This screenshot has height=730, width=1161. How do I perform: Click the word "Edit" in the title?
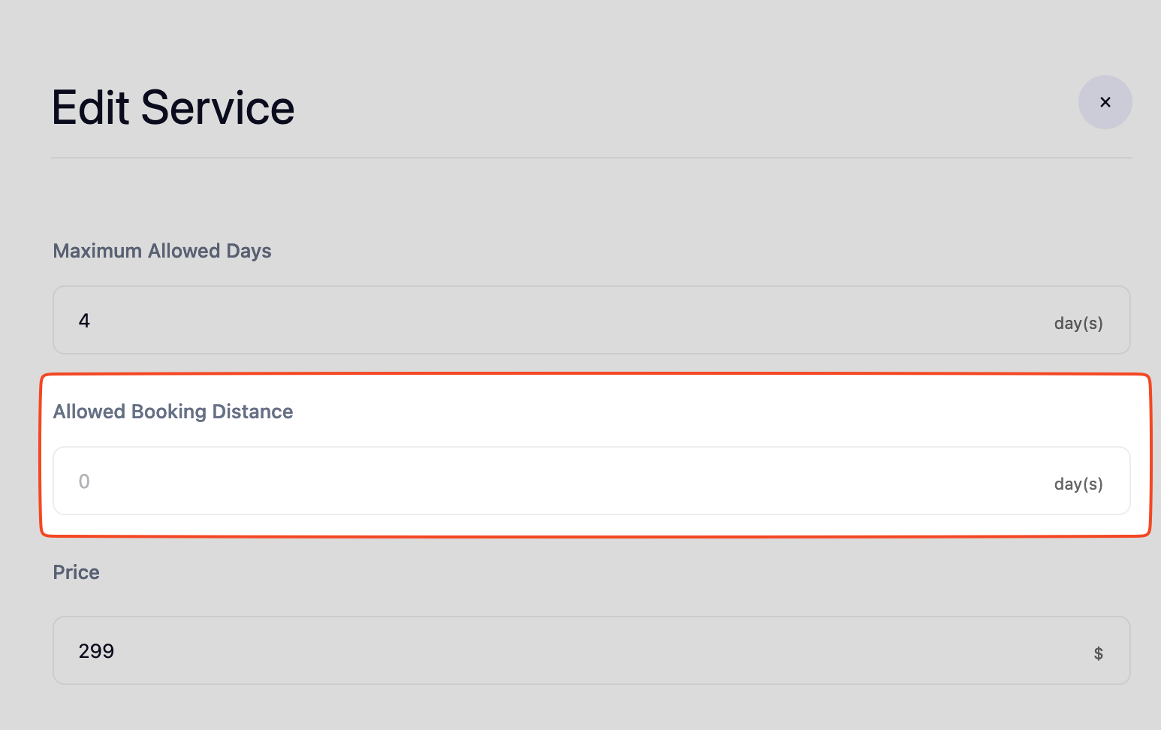pyautogui.click(x=90, y=107)
